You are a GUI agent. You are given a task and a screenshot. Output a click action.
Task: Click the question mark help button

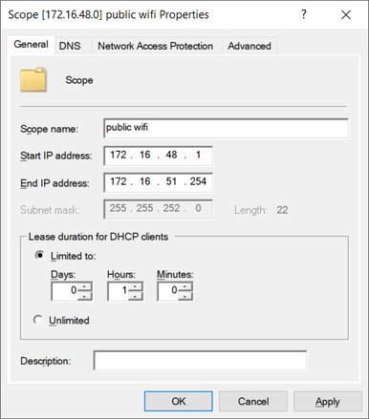click(x=304, y=14)
